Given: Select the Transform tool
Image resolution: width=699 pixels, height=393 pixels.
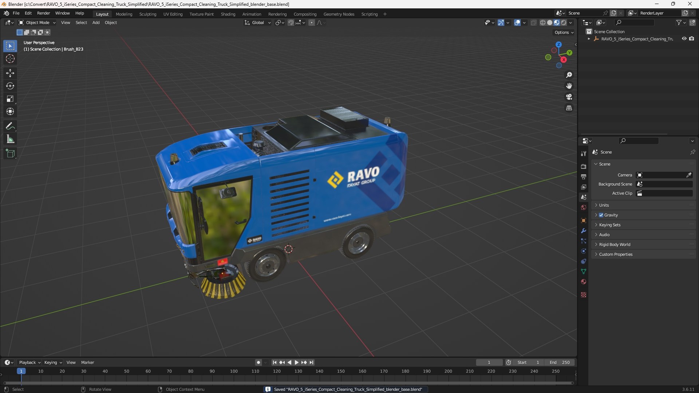Looking at the screenshot, I should (x=10, y=111).
